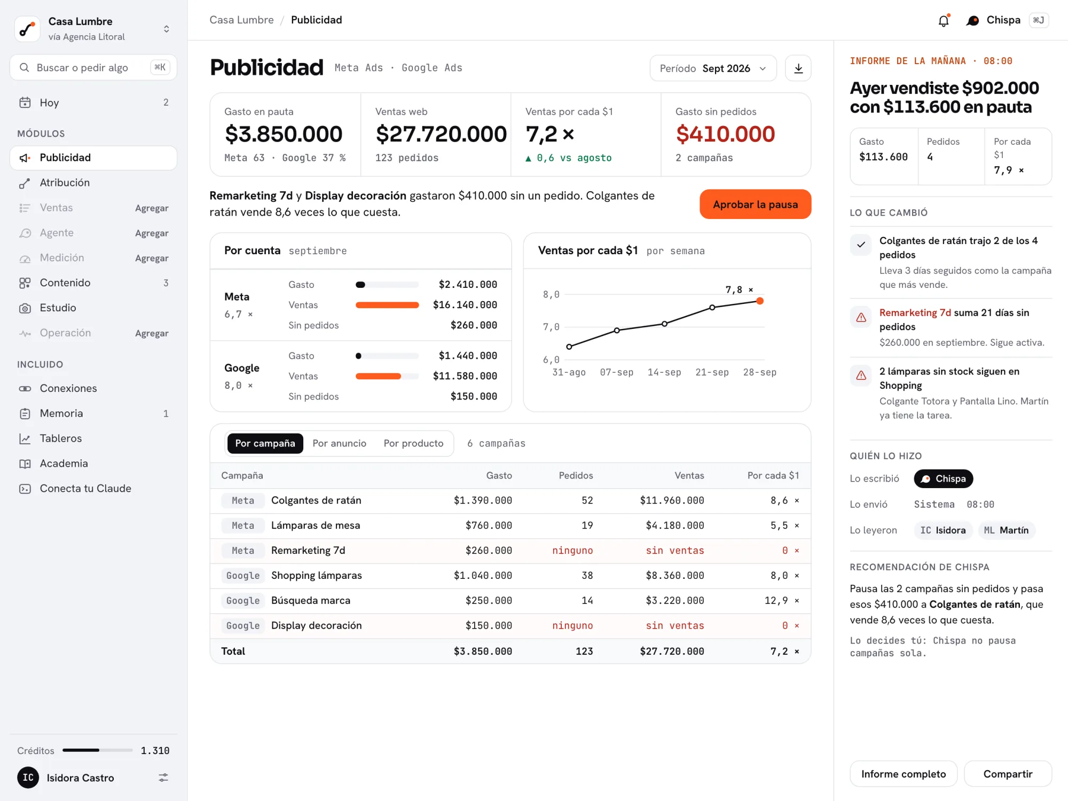
Task: Open the Contenido module
Action: (x=93, y=282)
